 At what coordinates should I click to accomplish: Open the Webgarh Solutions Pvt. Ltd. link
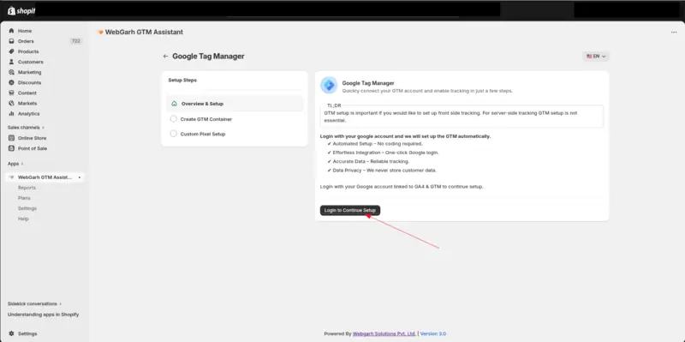click(384, 333)
